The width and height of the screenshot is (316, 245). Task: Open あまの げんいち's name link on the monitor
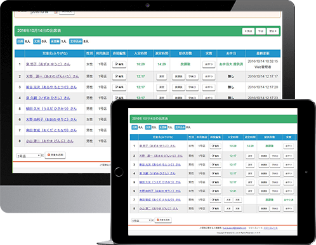(53, 76)
